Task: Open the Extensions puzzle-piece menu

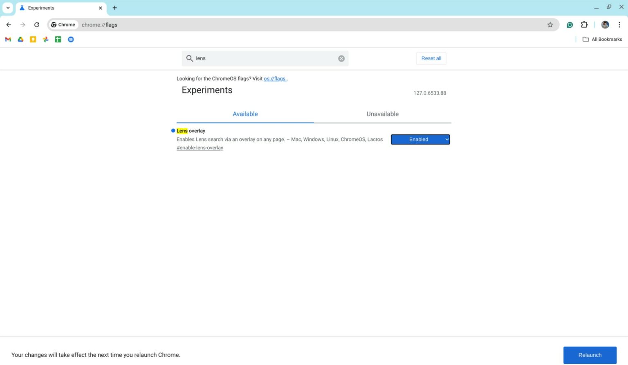Action: [x=584, y=25]
